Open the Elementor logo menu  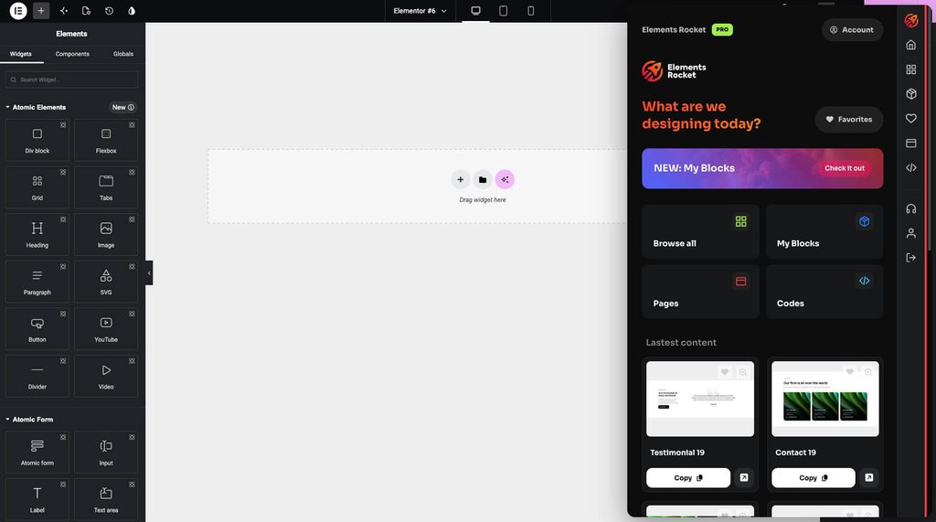pos(18,11)
